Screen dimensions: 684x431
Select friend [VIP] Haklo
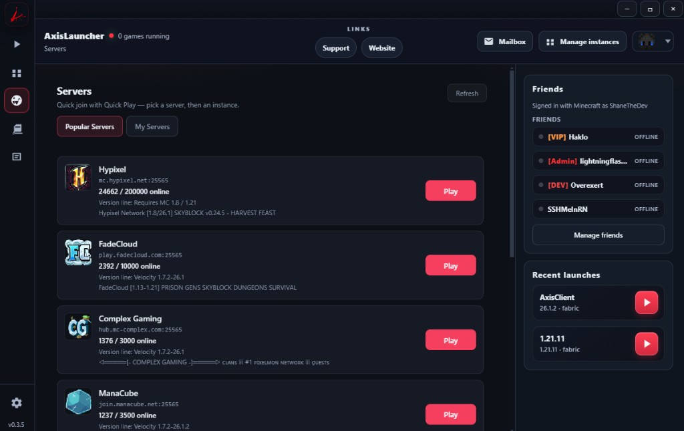coord(598,137)
